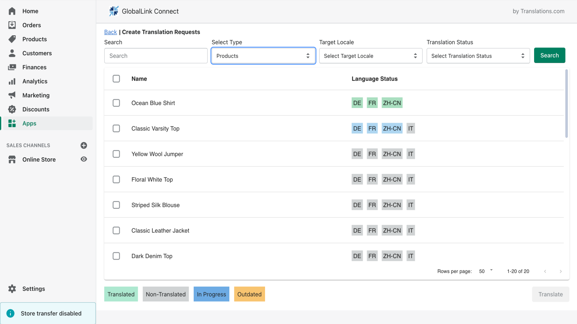Click the orange Outdated legend swatch
Image resolution: width=577 pixels, height=324 pixels.
pos(250,294)
